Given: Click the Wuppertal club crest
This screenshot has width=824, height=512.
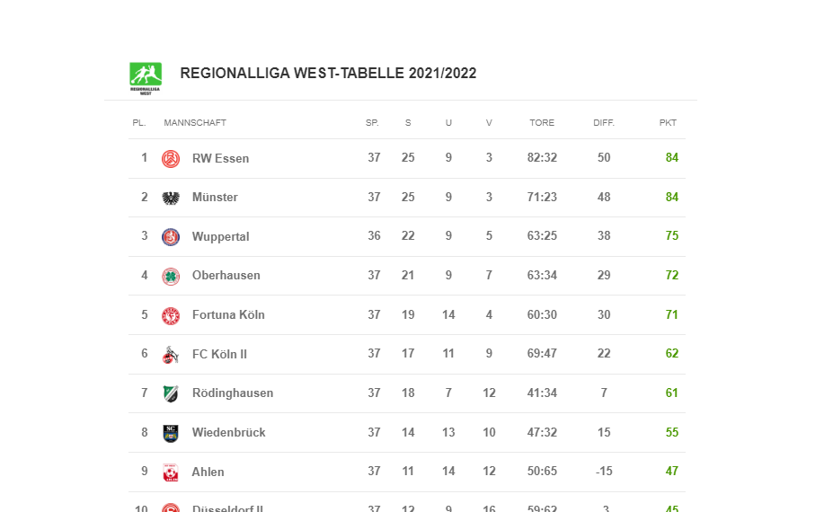Looking at the screenshot, I should pyautogui.click(x=171, y=237).
